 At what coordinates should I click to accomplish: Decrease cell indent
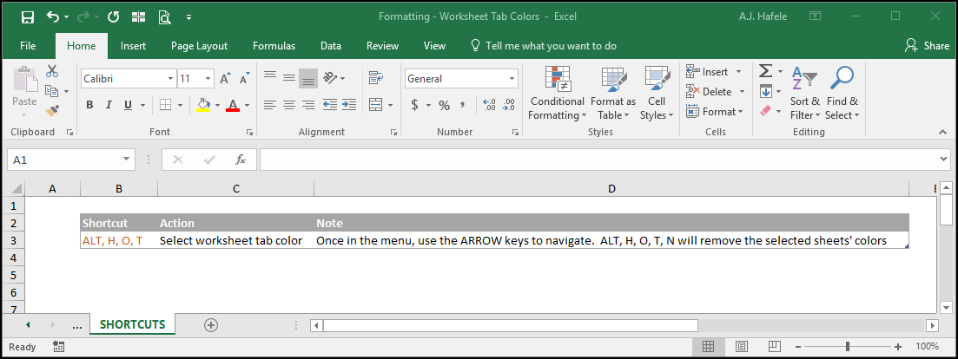tap(330, 105)
